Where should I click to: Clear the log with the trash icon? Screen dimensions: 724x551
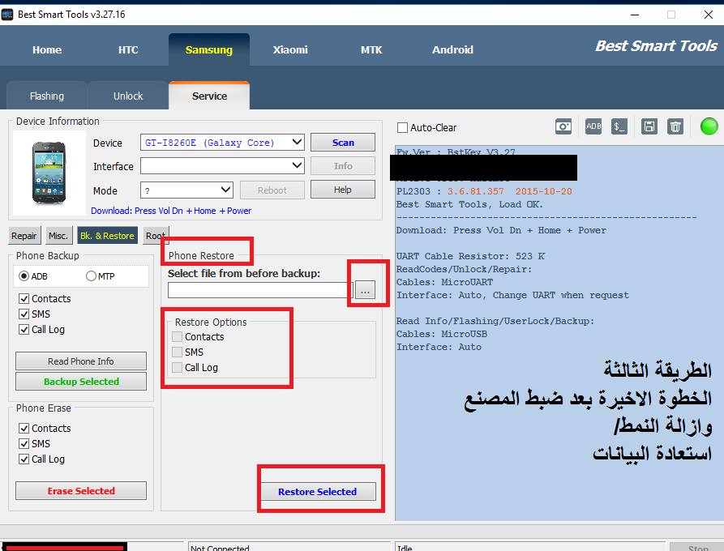[675, 126]
